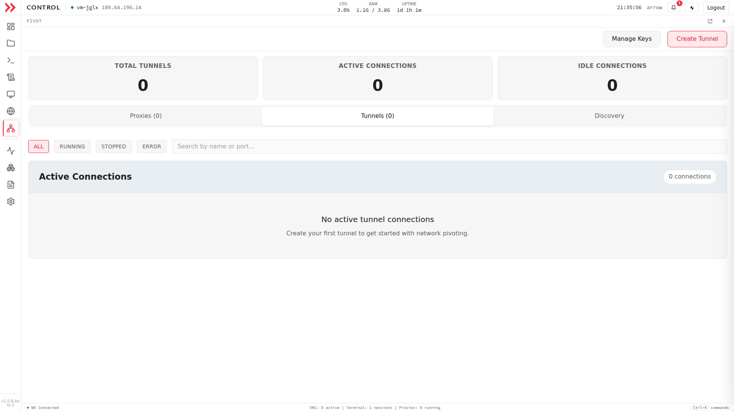
Task: Select the ALL filter
Action: (39, 146)
